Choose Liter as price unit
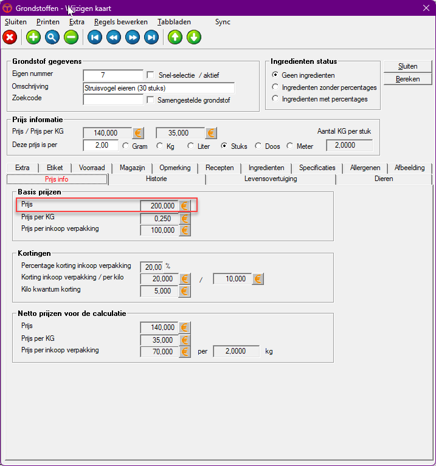 191,146
